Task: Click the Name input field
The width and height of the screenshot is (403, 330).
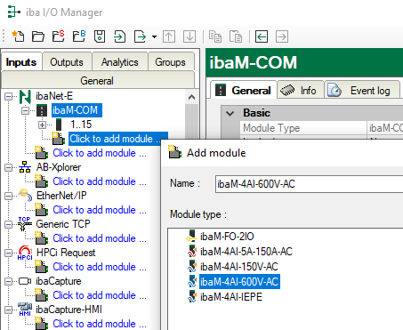Action: point(309,184)
